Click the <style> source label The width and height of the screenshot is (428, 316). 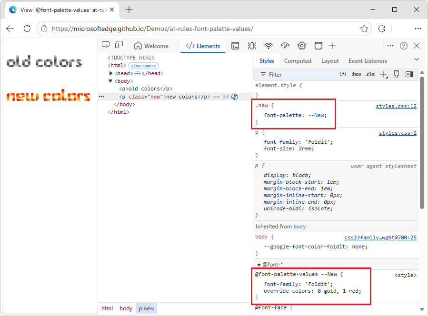pyautogui.click(x=405, y=275)
